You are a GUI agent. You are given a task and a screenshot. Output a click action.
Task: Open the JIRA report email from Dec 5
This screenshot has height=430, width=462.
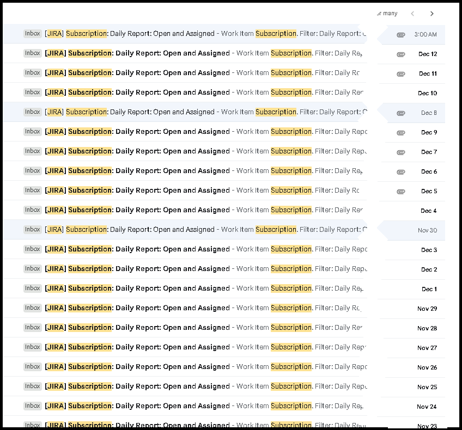(224, 191)
